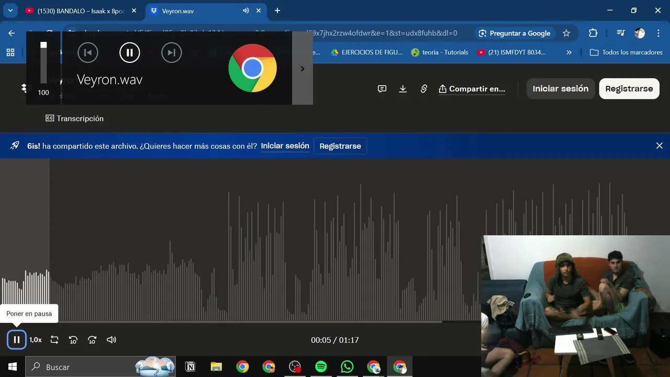Bookmark this page with the star

coord(566,33)
